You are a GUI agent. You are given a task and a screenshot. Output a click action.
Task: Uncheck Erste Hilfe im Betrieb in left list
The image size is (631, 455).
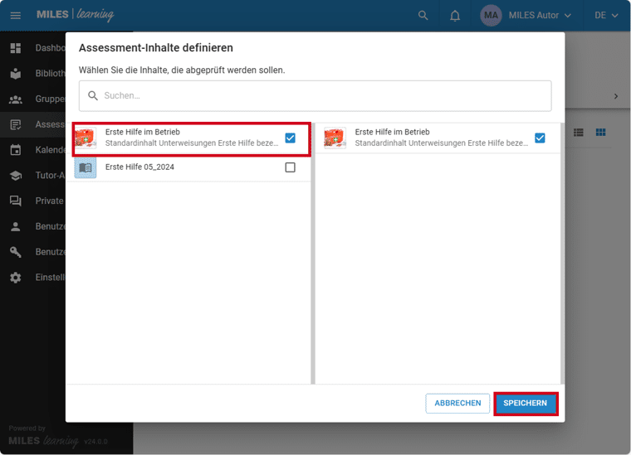pyautogui.click(x=290, y=138)
